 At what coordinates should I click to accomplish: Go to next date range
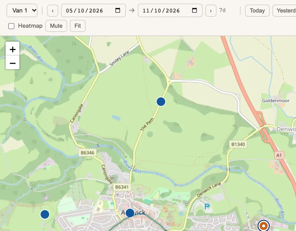pos(211,10)
